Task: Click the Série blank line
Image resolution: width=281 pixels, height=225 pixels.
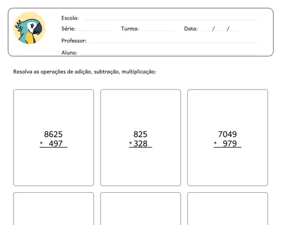Action: (95, 30)
